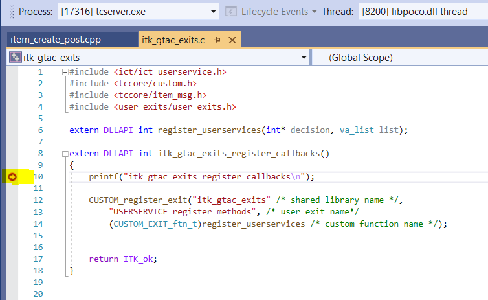Click the return ITK_ok statement
The width and height of the screenshot is (488, 300).
click(x=123, y=259)
